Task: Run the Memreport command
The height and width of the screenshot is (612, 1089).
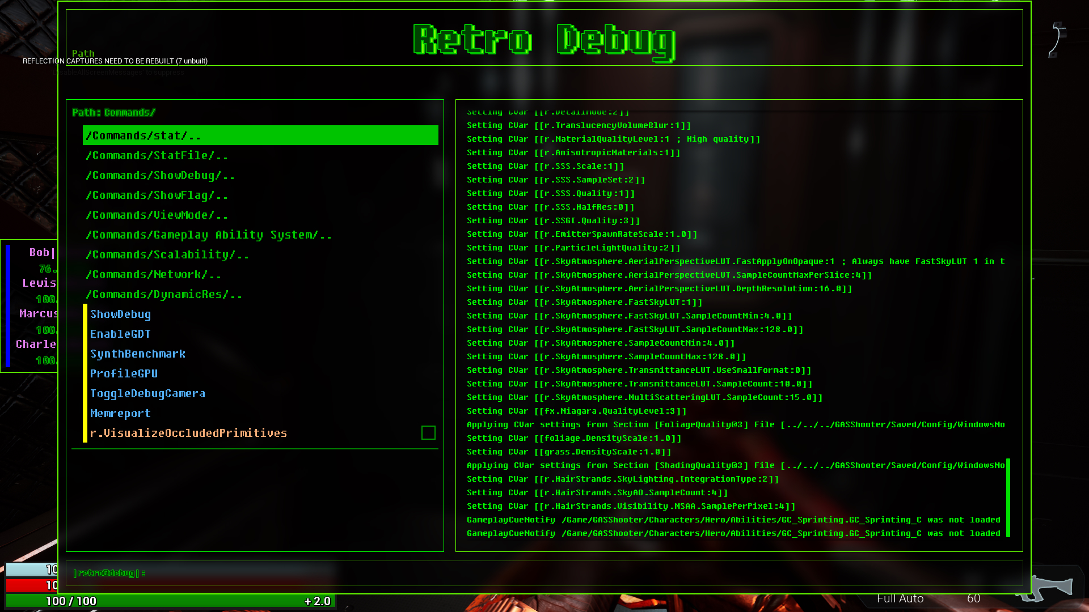Action: click(120, 413)
